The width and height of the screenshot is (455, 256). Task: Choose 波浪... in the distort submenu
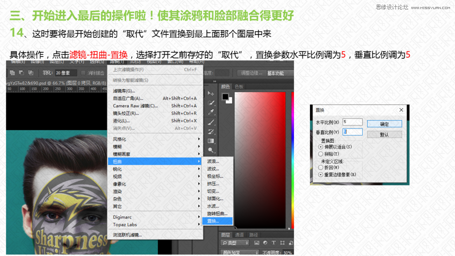[217, 161]
